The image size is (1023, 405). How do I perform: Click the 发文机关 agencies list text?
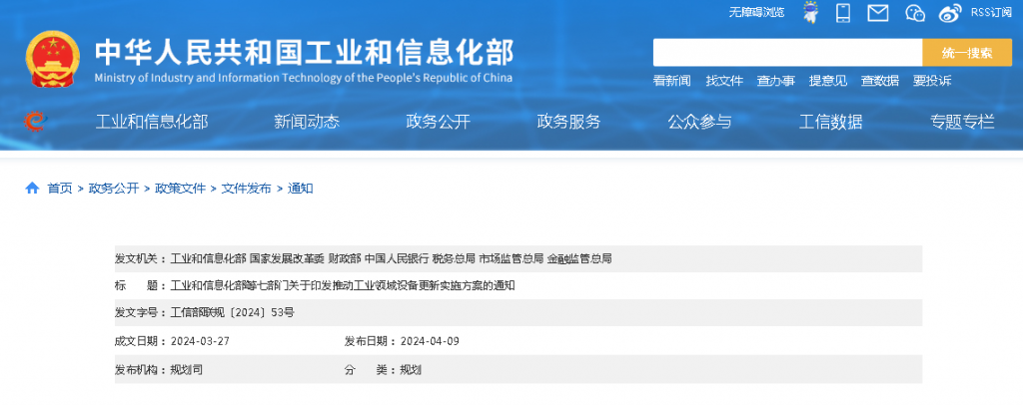tap(391, 258)
